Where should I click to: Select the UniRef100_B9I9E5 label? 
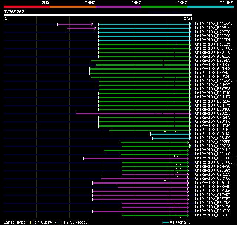point(213,61)
